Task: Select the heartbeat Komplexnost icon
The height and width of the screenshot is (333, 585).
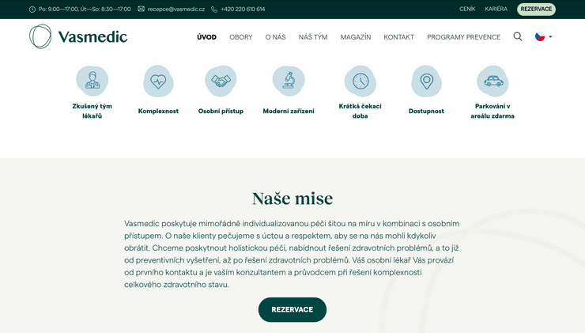Action: [x=158, y=81]
